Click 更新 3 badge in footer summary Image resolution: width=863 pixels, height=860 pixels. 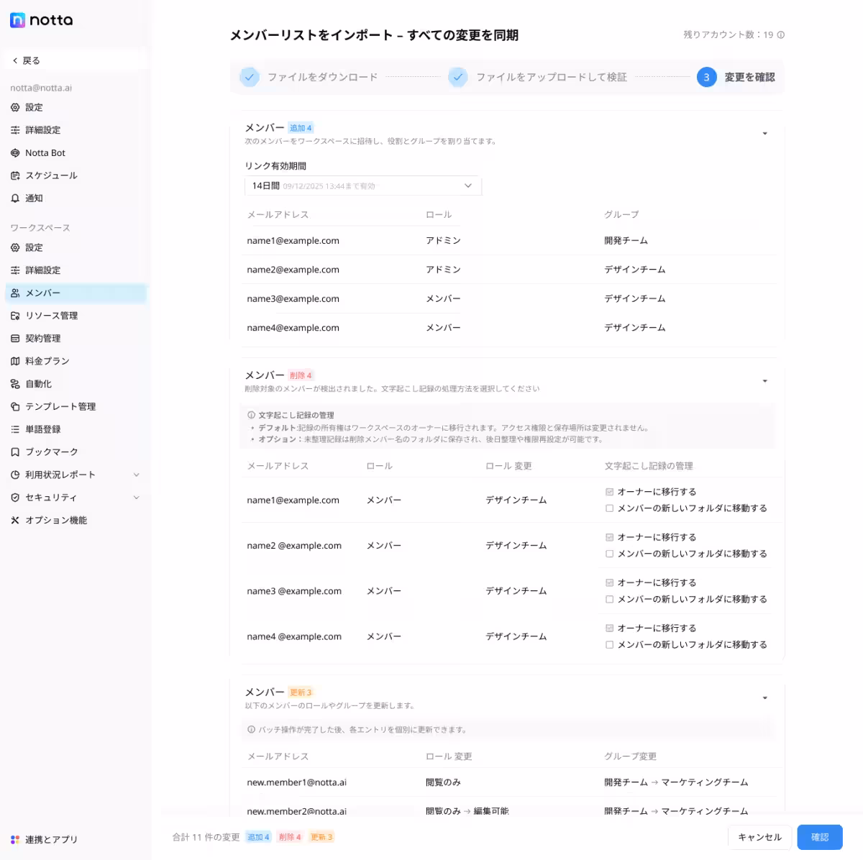(x=321, y=837)
